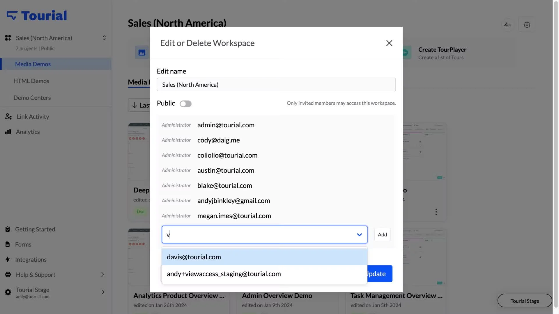Click the Getting Started clipboard icon

coord(8,229)
